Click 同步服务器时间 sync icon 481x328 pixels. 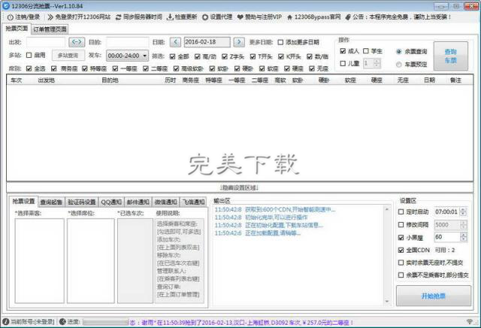[118, 17]
